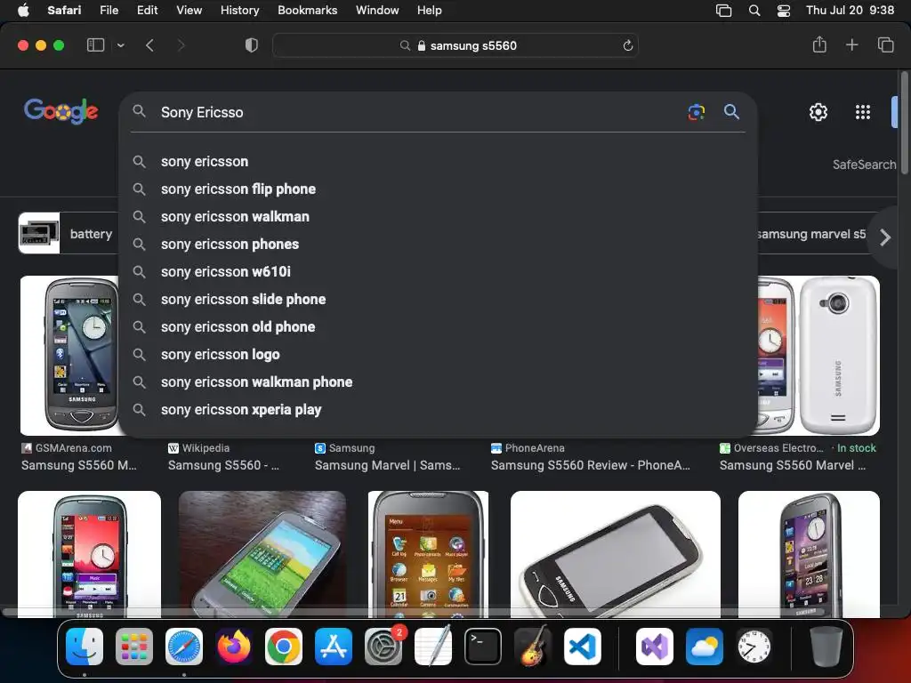
Task: Select suggestion 'sony ericsson w610i'
Action: 438,272
